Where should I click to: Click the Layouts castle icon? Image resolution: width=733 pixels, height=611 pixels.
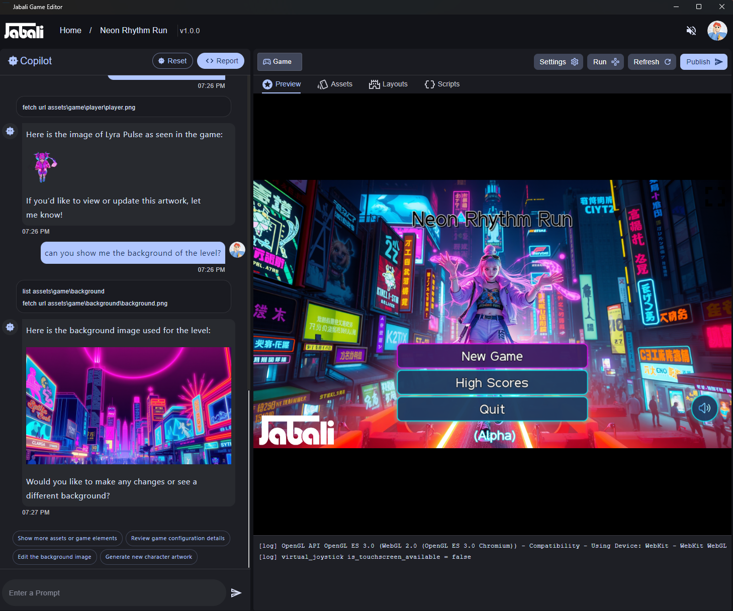click(374, 84)
